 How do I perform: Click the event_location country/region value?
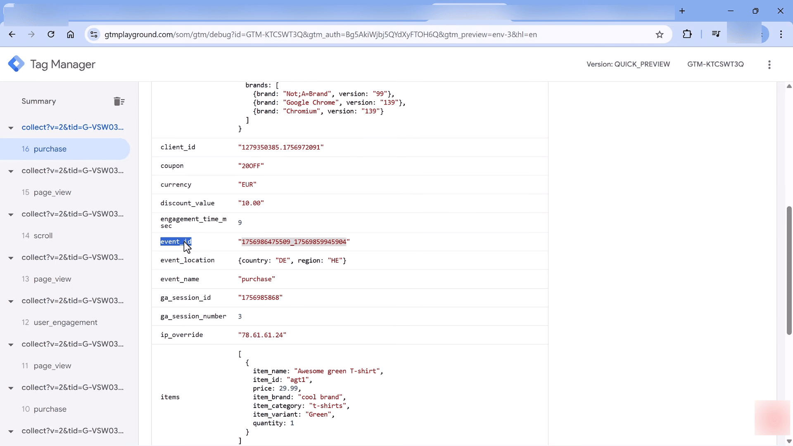pyautogui.click(x=292, y=260)
